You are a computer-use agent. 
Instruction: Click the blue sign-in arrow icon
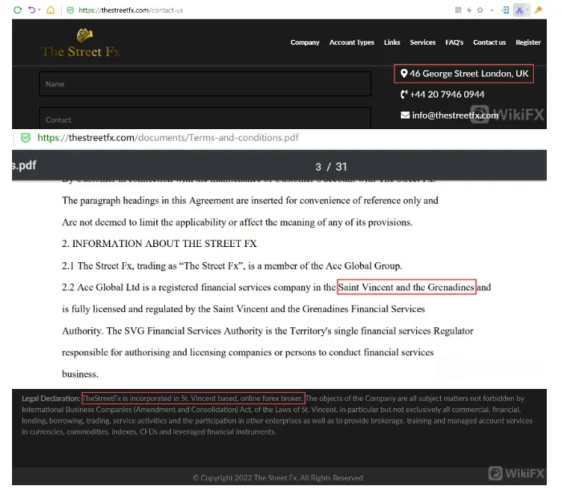tap(505, 10)
